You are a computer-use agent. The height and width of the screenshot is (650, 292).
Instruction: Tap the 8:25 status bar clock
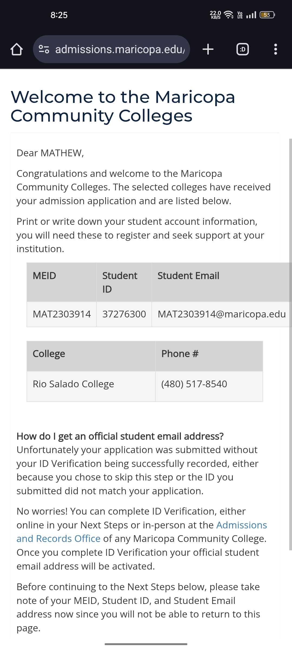pos(59,15)
